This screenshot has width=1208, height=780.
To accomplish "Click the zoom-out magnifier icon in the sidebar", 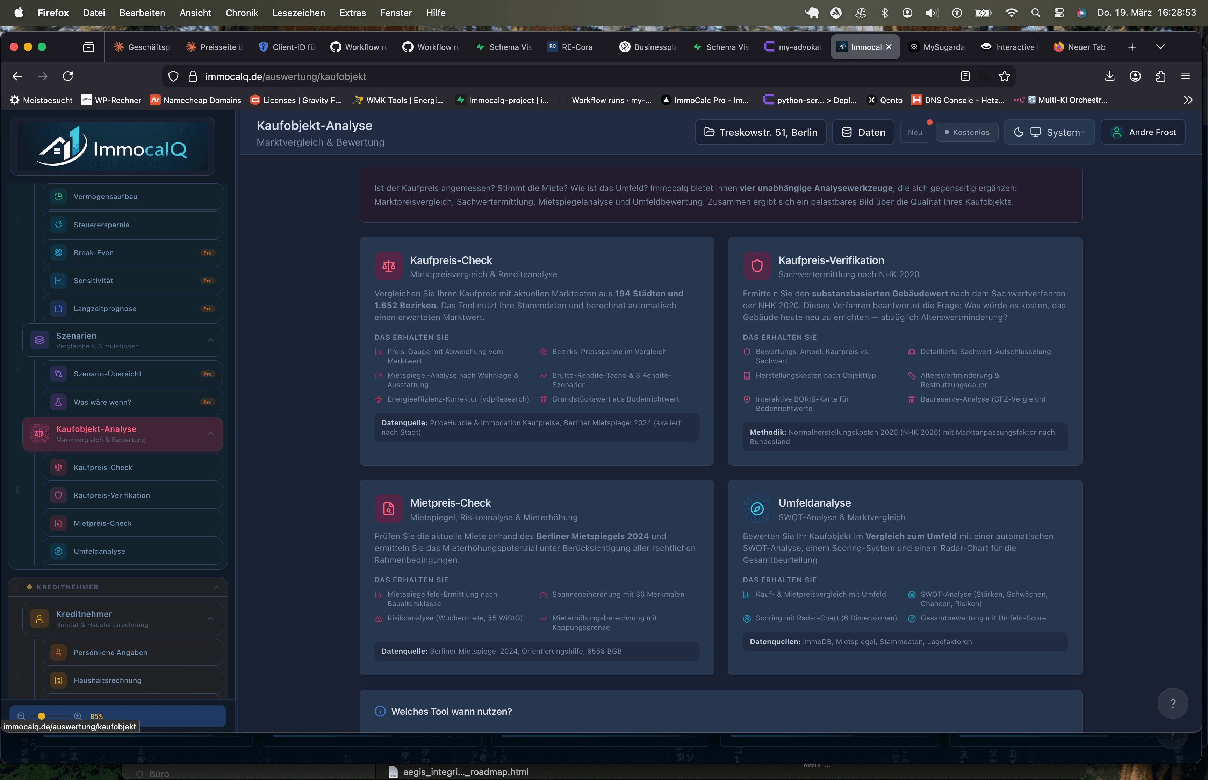I will click(21, 716).
